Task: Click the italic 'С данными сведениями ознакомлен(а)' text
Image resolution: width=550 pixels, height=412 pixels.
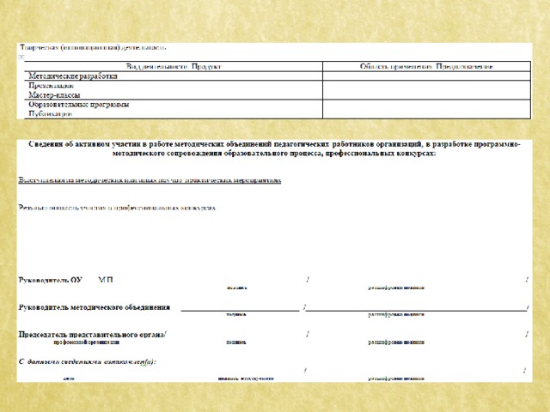Action: [x=87, y=361]
